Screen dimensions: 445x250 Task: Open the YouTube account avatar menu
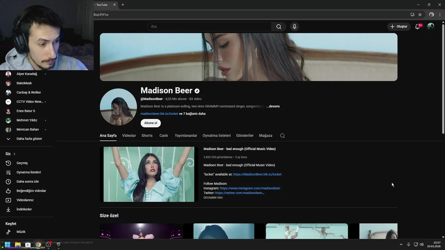point(431,26)
